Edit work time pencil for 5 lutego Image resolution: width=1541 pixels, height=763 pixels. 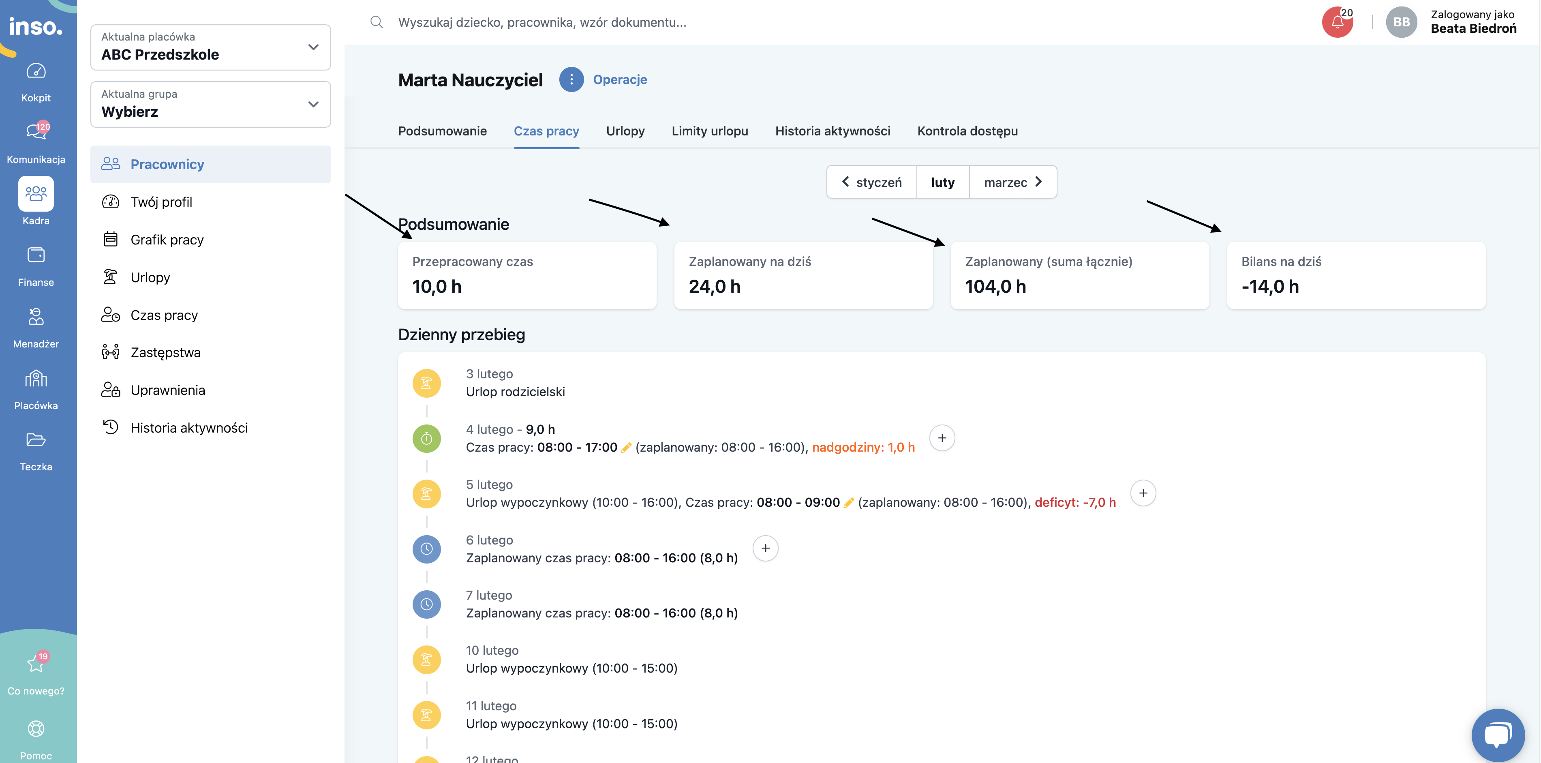click(848, 503)
